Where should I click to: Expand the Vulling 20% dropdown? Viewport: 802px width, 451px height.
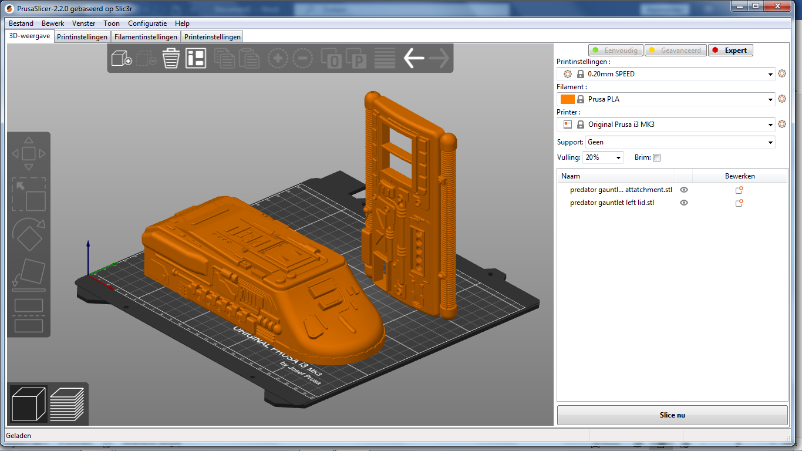[x=603, y=157]
